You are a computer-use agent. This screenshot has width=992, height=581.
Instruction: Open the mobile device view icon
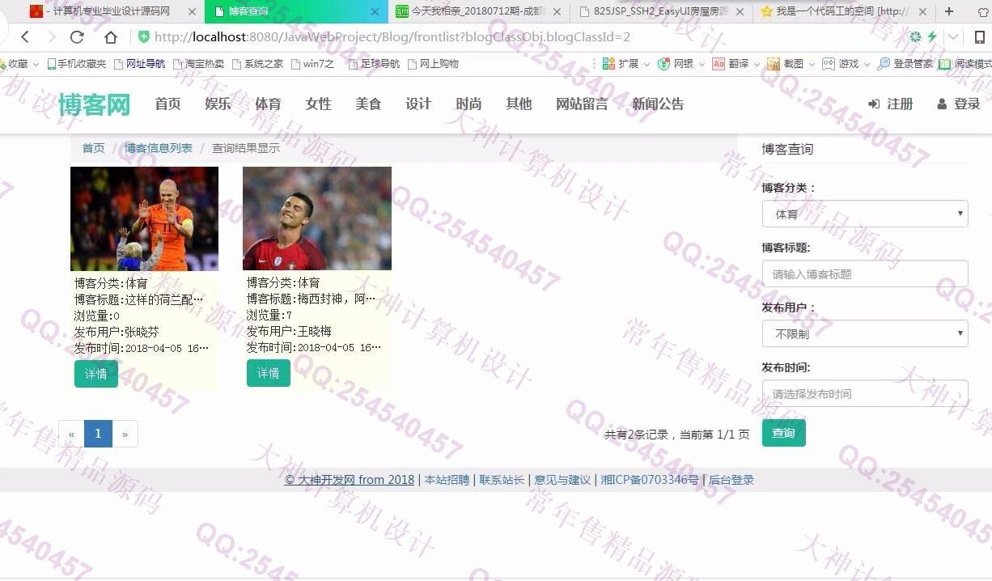(979, 37)
